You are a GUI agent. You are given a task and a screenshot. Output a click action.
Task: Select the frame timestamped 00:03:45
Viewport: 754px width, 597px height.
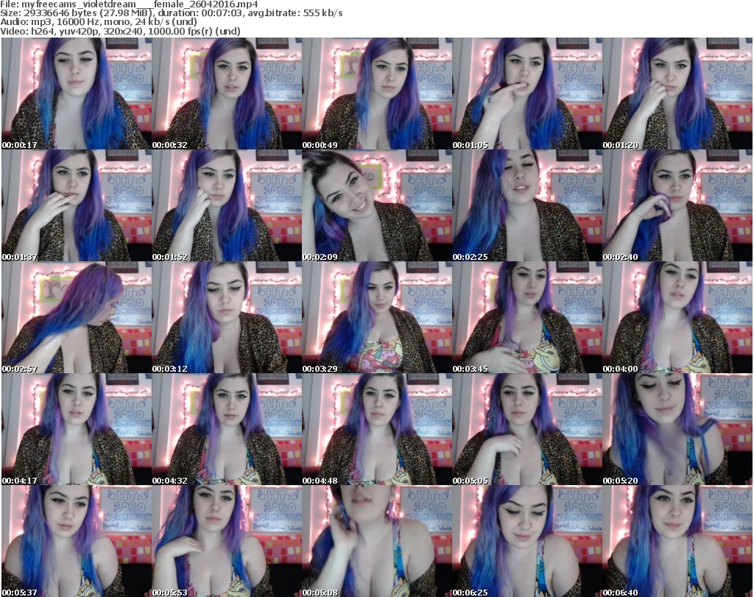(x=527, y=318)
